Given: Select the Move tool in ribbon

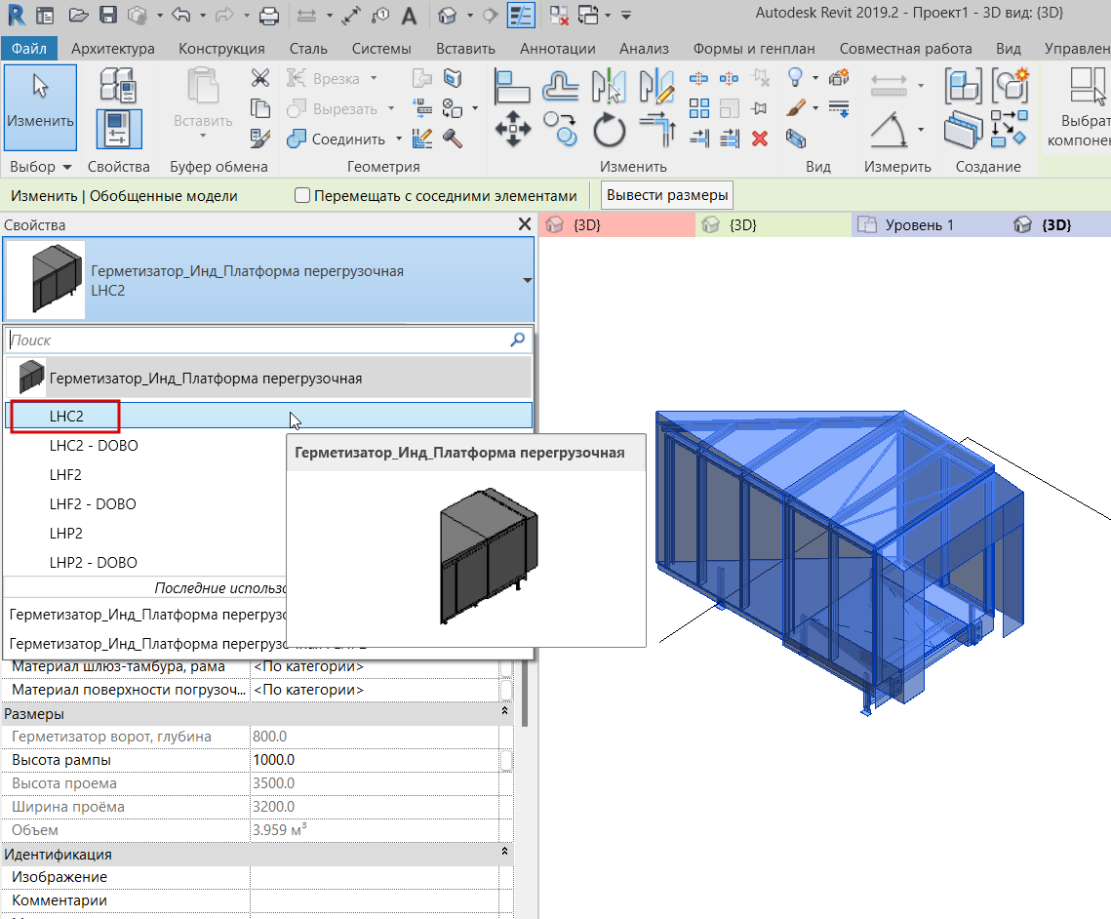Looking at the screenshot, I should coord(512,129).
